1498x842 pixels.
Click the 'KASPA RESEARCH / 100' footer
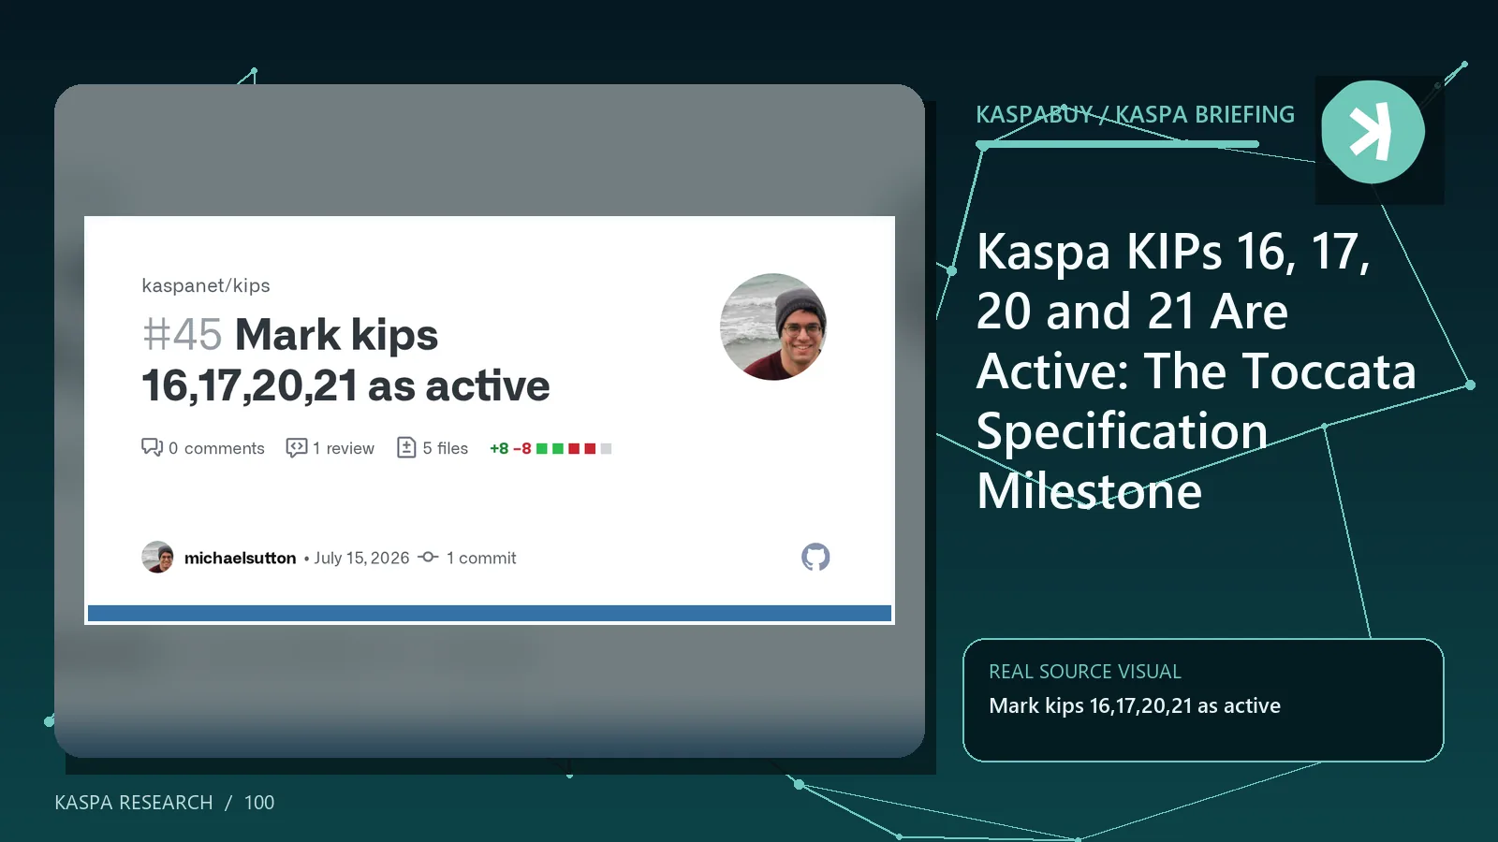tap(165, 803)
